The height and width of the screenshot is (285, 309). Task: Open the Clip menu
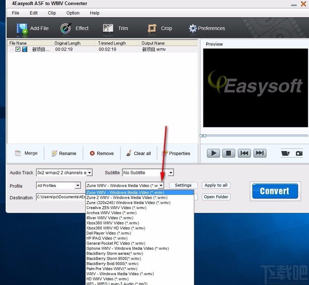tap(52, 13)
